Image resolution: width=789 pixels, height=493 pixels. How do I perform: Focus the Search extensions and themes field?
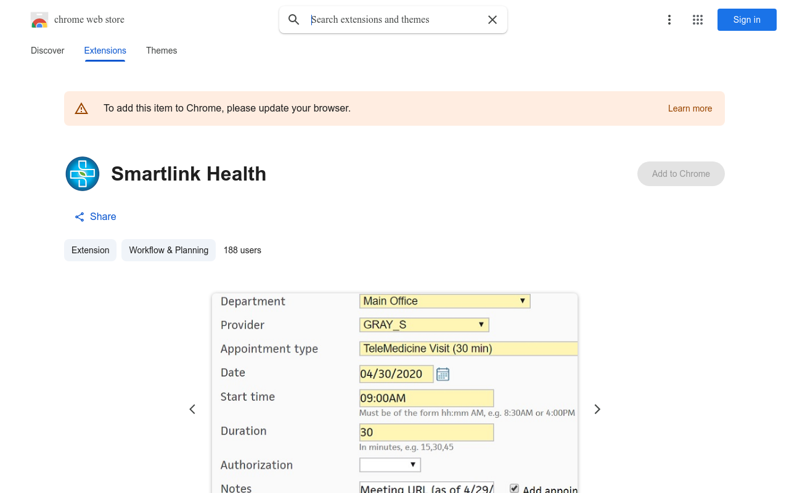point(394,20)
